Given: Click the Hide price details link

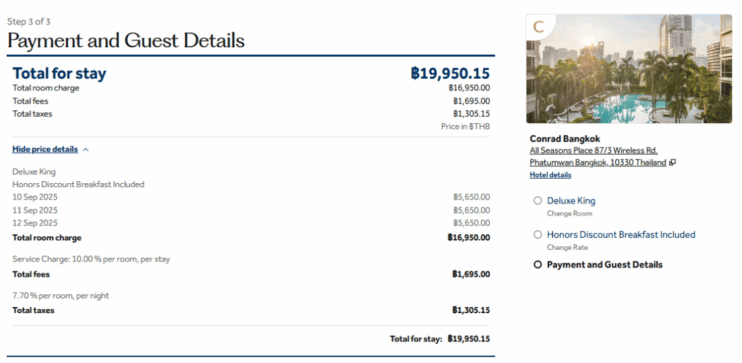Looking at the screenshot, I should click(x=45, y=150).
